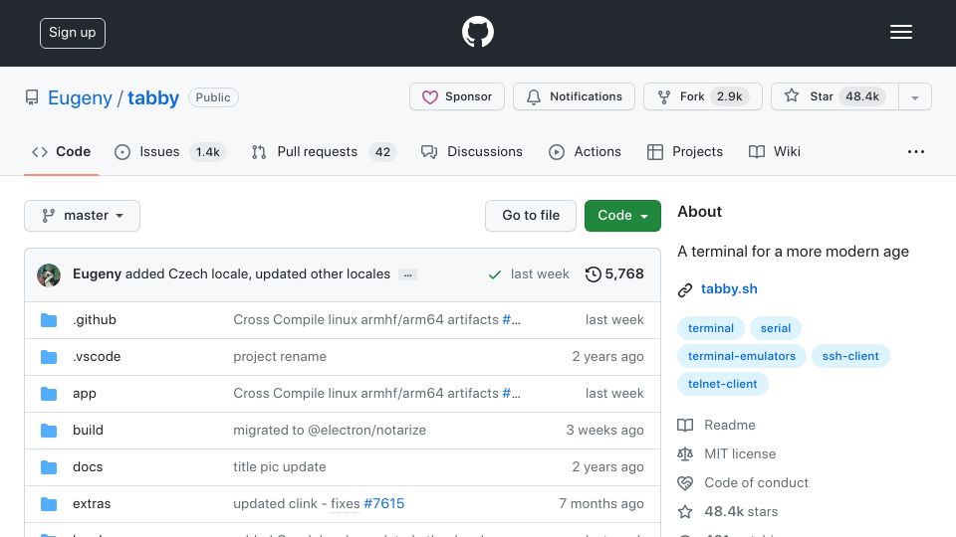Open the Projects tab
The image size is (956, 537).
(685, 151)
